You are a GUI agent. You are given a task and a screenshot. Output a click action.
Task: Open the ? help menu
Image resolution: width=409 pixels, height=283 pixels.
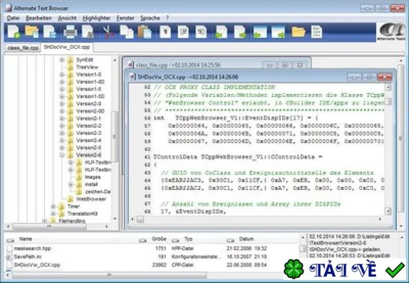click(167, 18)
